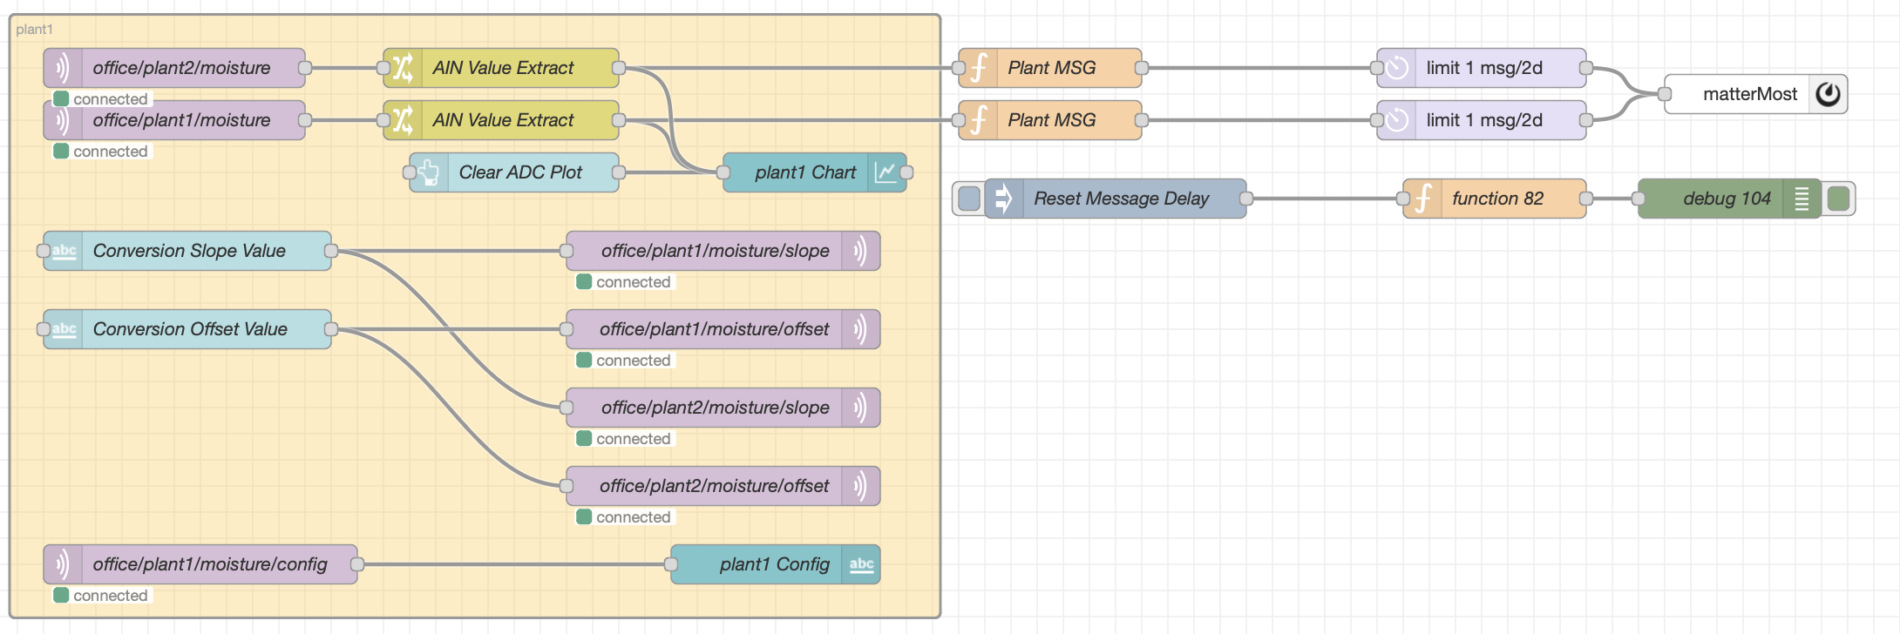This screenshot has height=634, width=1900.
Task: Click the chart icon on plant1 Chart node
Action: [886, 172]
